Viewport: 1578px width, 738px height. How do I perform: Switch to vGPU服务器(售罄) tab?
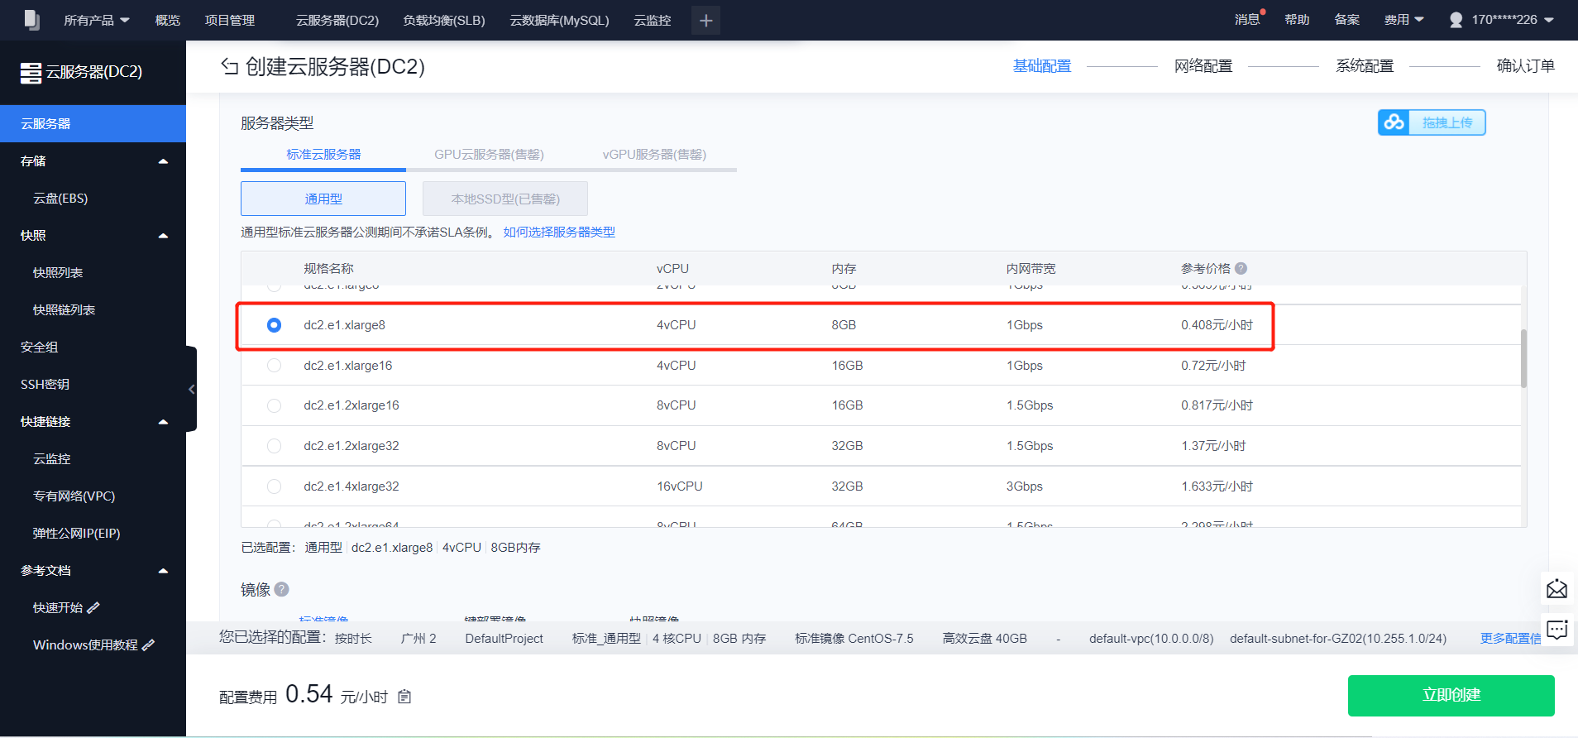(654, 155)
